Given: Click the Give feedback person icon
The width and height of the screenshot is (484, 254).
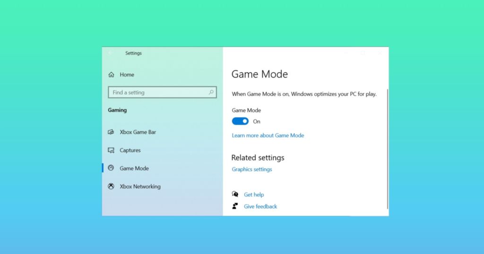Looking at the screenshot, I should click(x=235, y=206).
